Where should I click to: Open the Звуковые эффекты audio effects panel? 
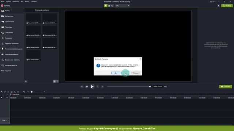(12, 54)
